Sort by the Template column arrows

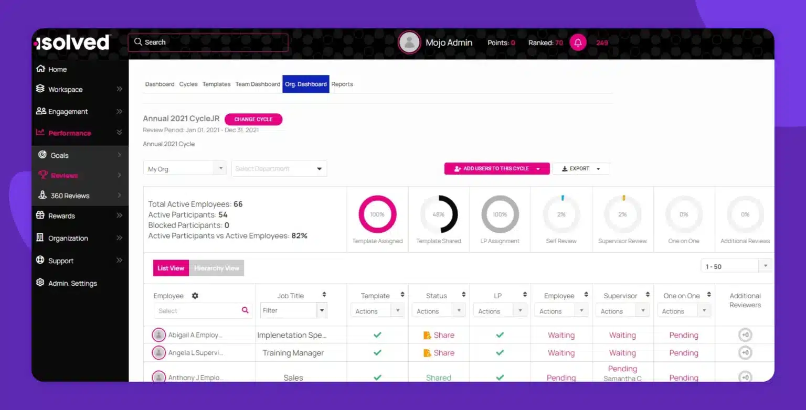pos(402,295)
